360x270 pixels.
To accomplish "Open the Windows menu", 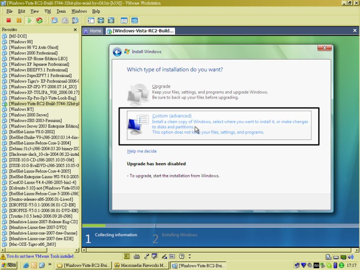I will pos(79,11).
